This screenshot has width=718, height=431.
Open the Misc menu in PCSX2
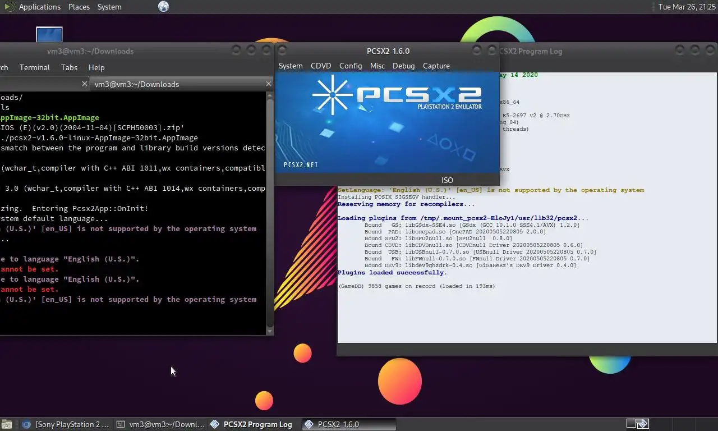pos(378,66)
